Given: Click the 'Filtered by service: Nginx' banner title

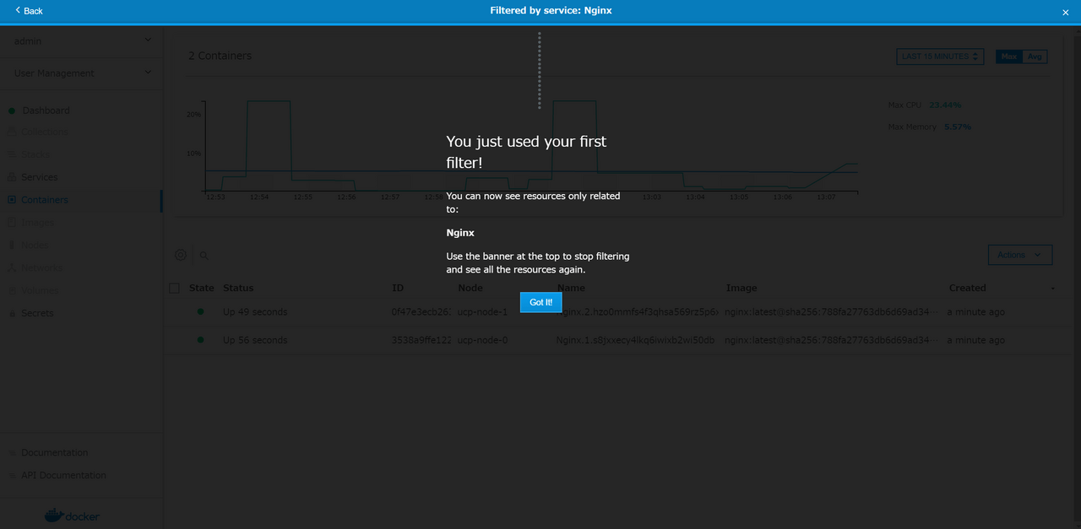Looking at the screenshot, I should tap(551, 11).
